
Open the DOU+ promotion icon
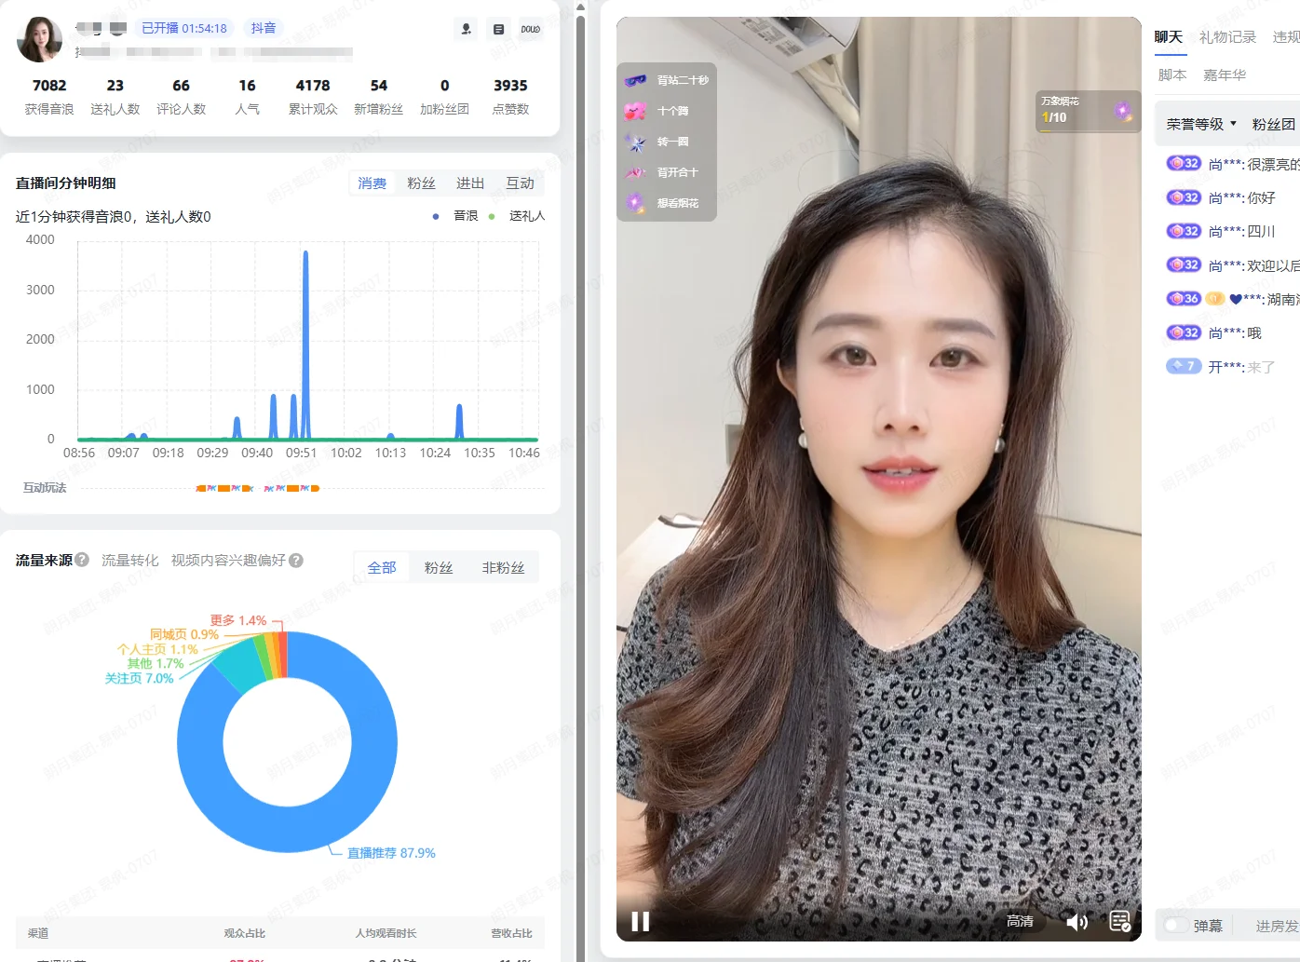531,29
